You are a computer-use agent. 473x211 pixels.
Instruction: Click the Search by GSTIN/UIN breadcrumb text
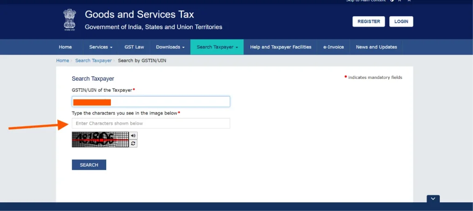tap(142, 60)
